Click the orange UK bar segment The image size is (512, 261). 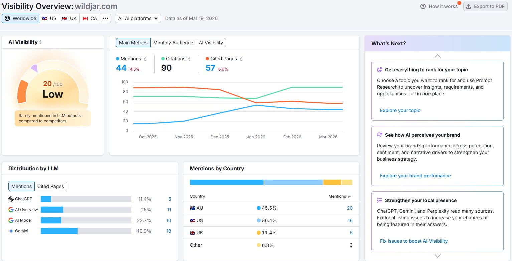click(x=332, y=182)
